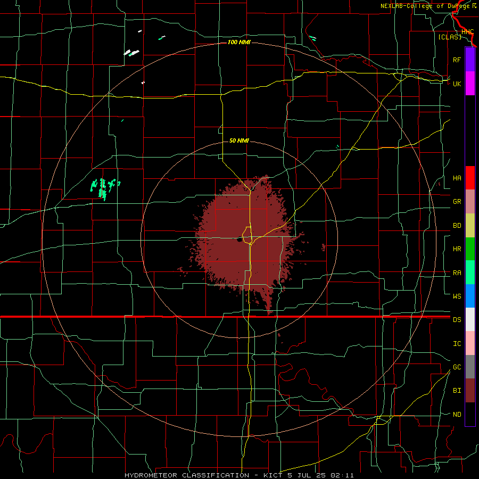Click the ND black legend swatch
Screen dimensions: 479x479
point(470,414)
